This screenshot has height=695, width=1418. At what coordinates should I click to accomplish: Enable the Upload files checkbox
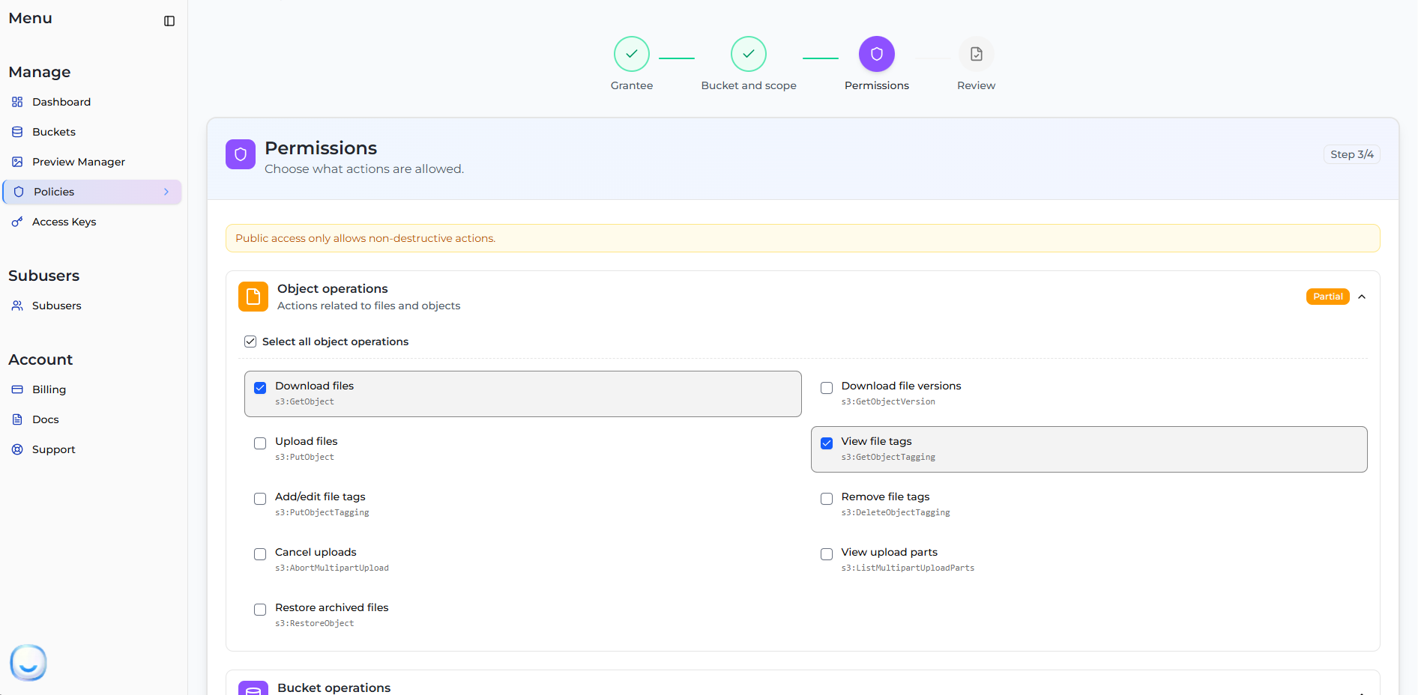point(260,443)
